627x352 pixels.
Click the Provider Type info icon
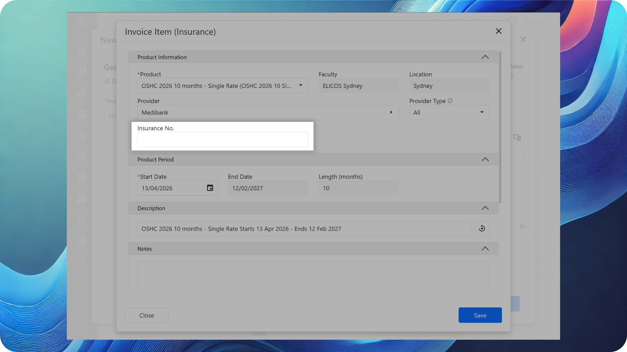point(450,101)
